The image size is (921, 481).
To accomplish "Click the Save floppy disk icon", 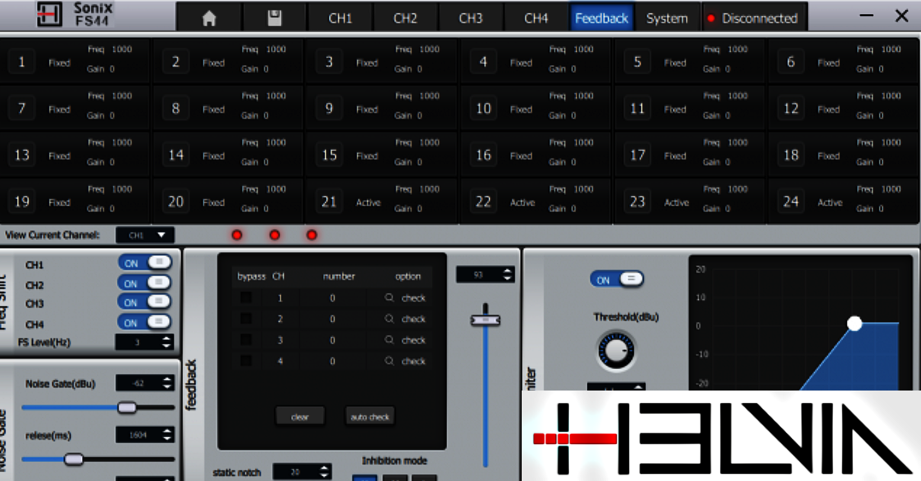I will click(x=275, y=19).
